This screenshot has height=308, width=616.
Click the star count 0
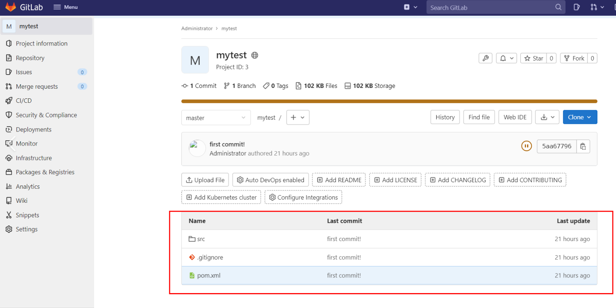click(551, 58)
